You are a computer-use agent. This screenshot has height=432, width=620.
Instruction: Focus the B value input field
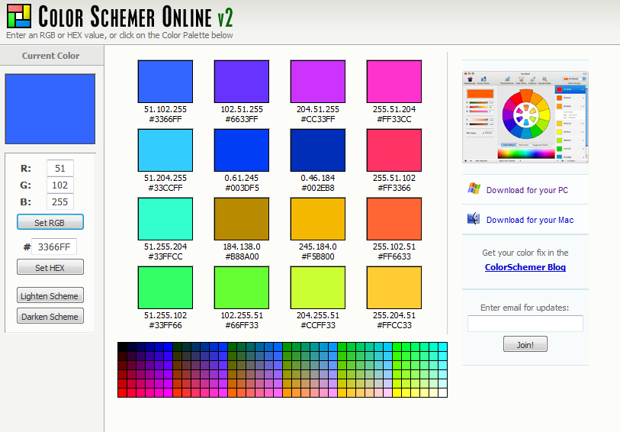[60, 201]
